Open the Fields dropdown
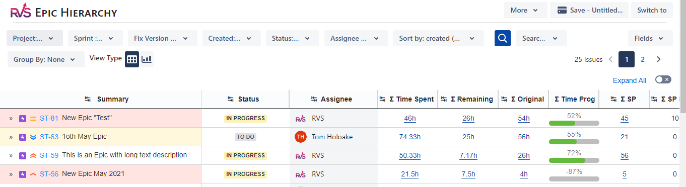Screen dimensions: 686x187 (x=650, y=38)
